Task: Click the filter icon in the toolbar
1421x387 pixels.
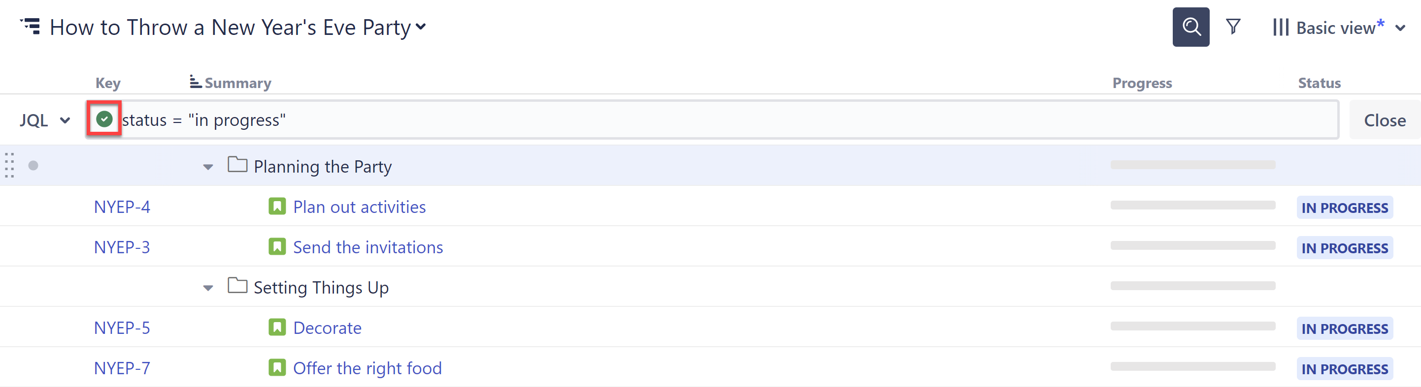Action: 1233,27
